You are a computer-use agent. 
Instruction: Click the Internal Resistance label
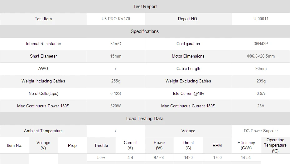(x=43, y=44)
